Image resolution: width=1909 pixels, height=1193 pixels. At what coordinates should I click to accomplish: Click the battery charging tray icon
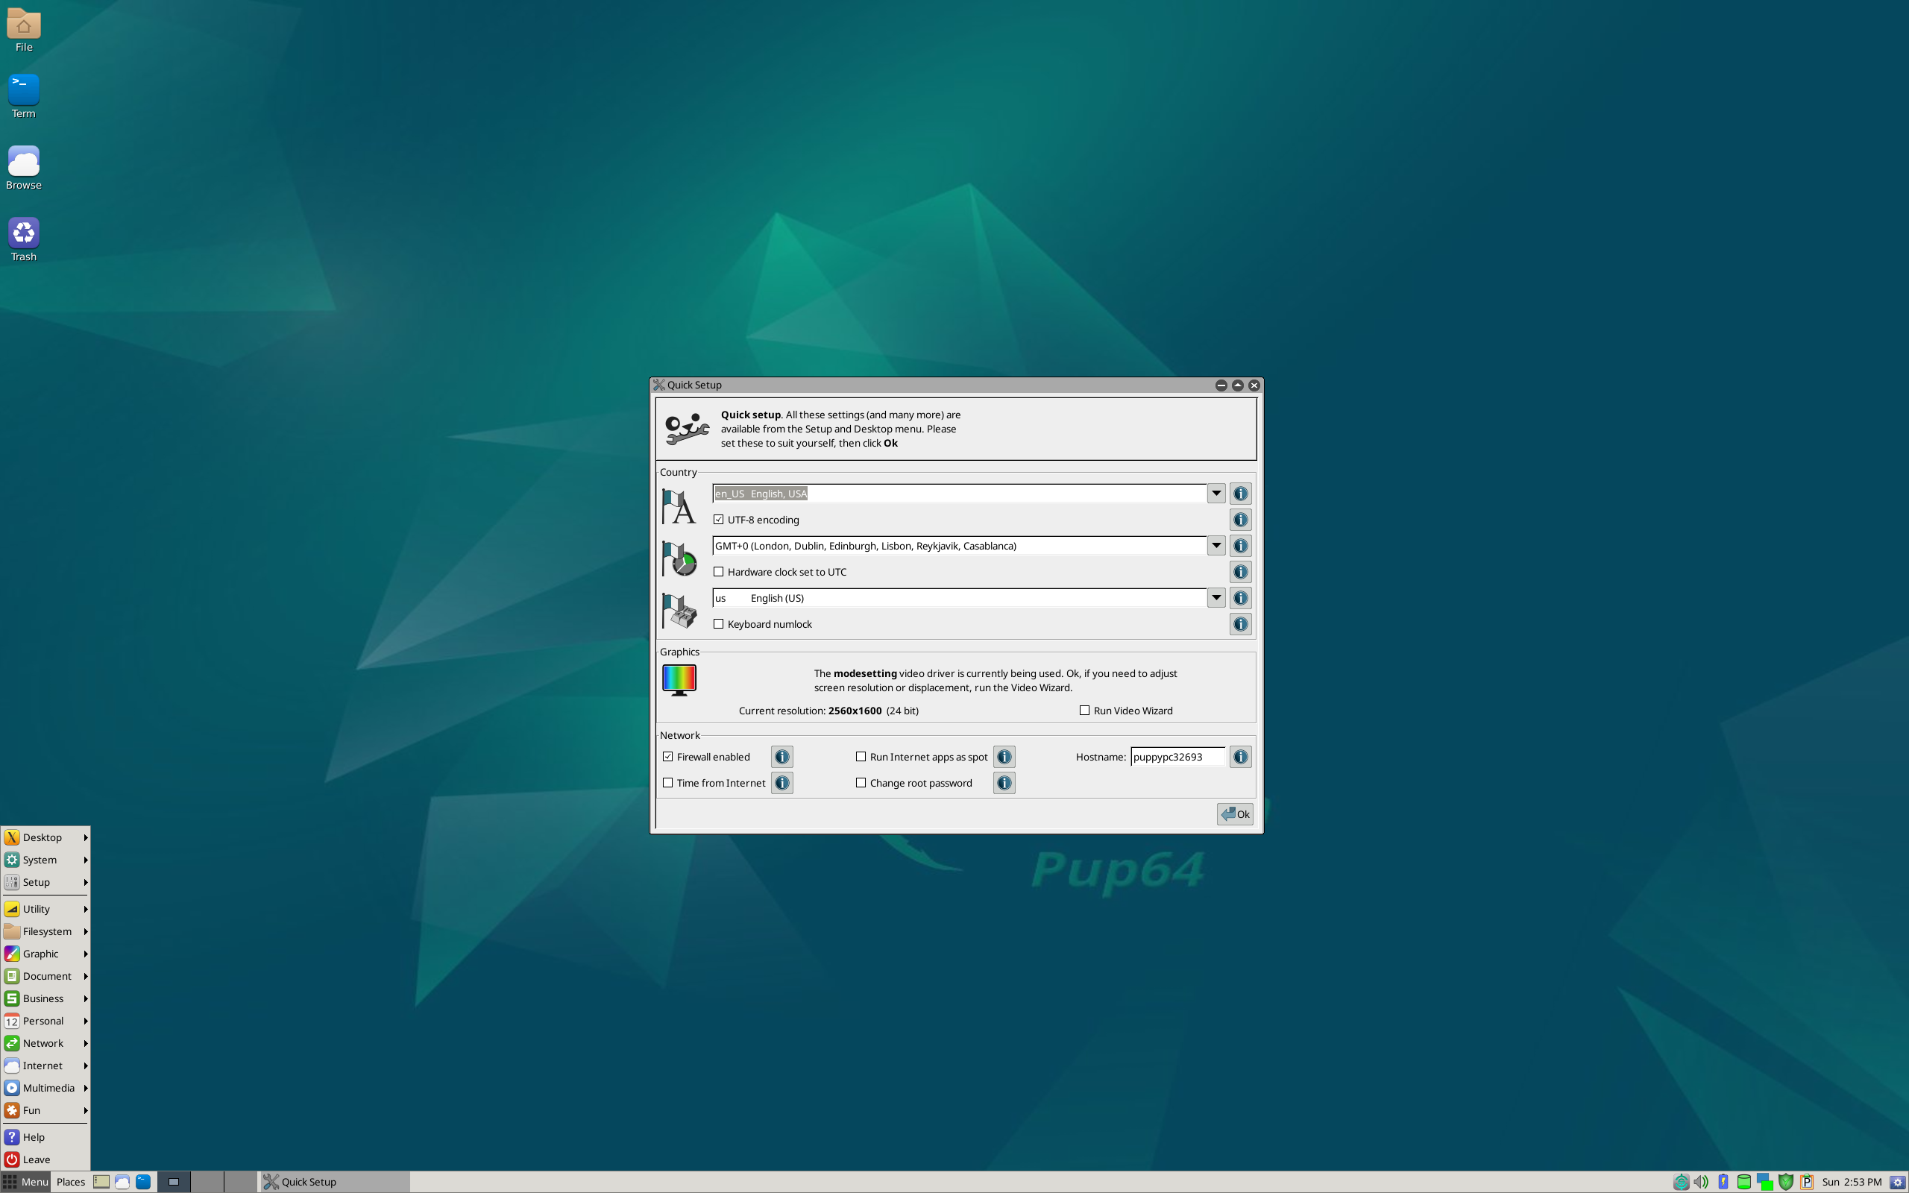click(1723, 1181)
